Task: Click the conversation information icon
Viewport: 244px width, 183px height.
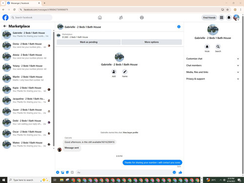Action: tap(179, 27)
